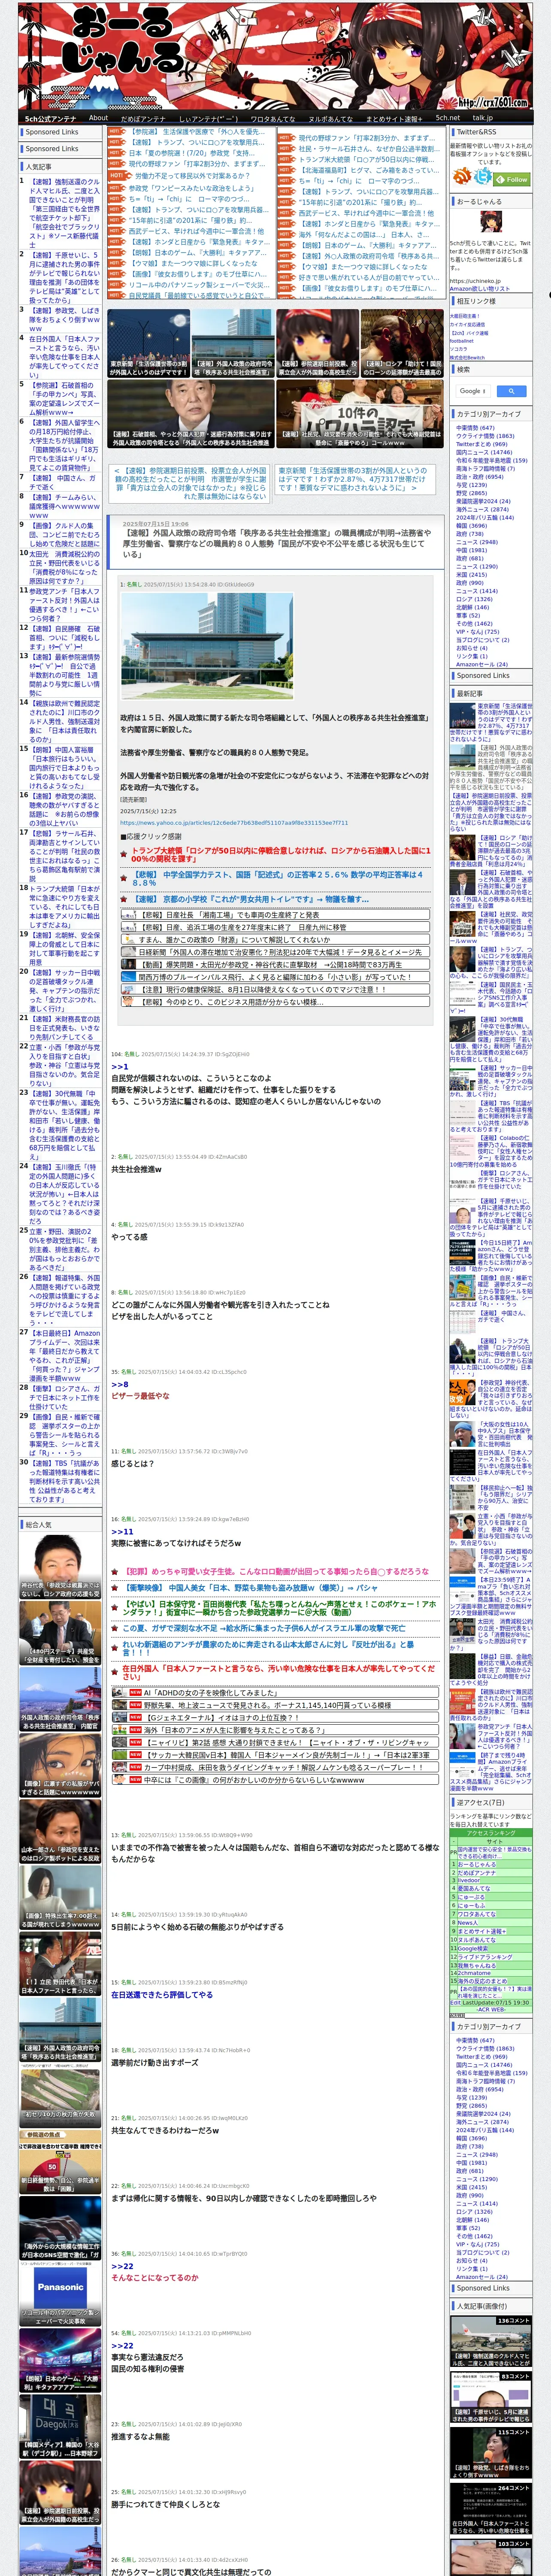Select comment text 選挙前だけ動き出すポーズ

coord(154,2062)
